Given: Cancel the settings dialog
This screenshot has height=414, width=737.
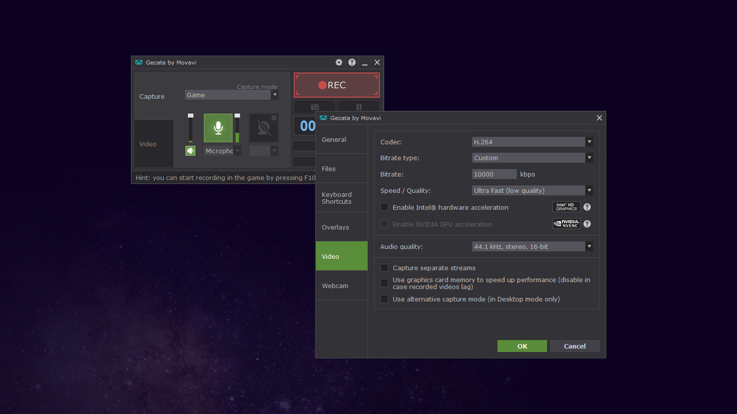Looking at the screenshot, I should pyautogui.click(x=575, y=346).
